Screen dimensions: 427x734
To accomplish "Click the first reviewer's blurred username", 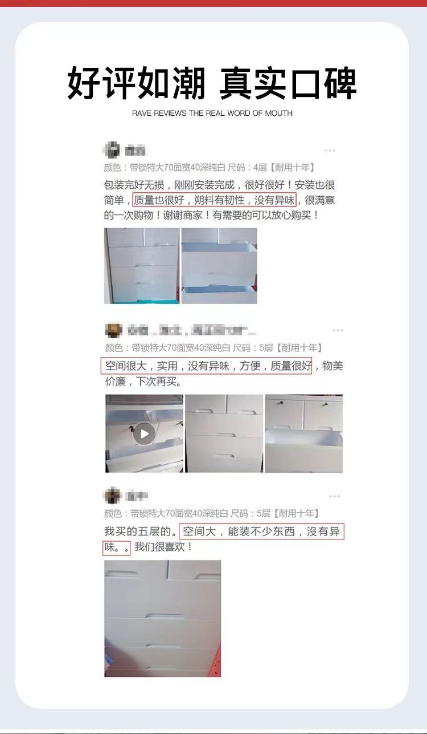I will coord(136,151).
